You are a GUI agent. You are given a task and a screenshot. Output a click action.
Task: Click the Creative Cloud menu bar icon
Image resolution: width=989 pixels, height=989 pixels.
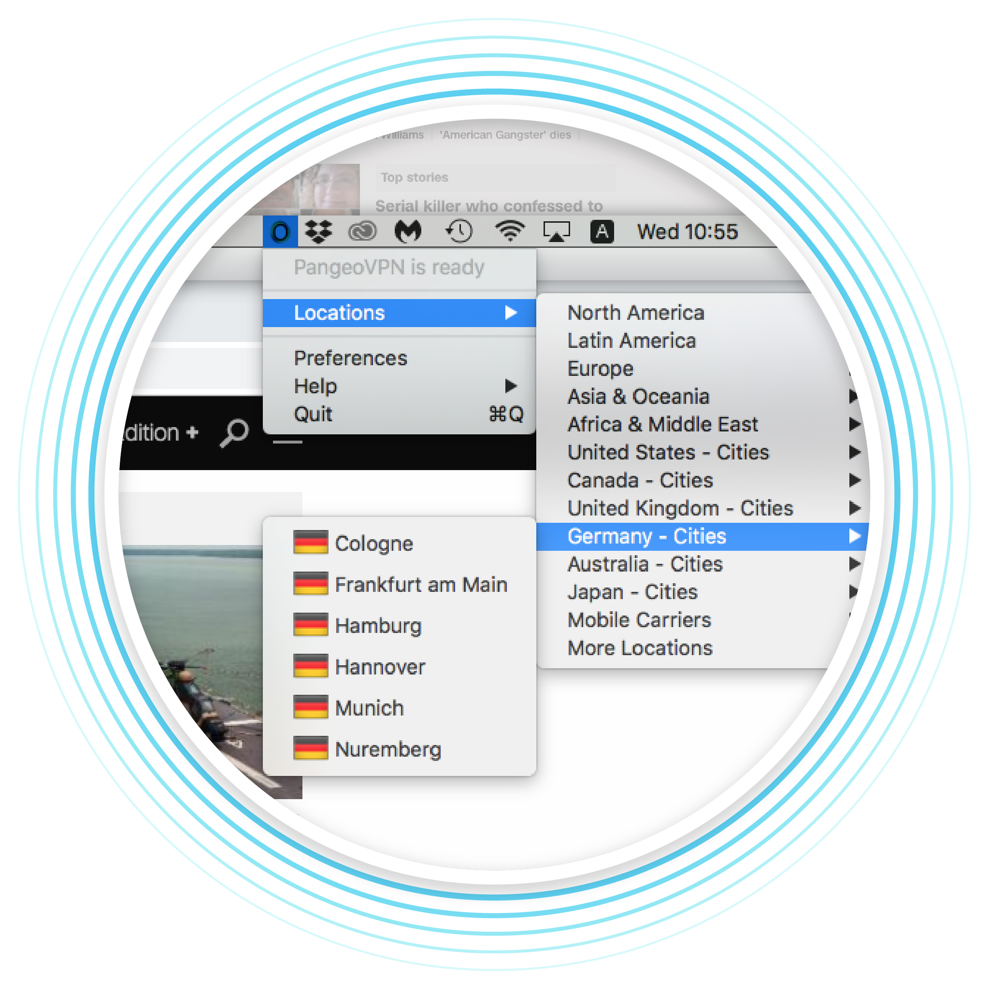362,232
